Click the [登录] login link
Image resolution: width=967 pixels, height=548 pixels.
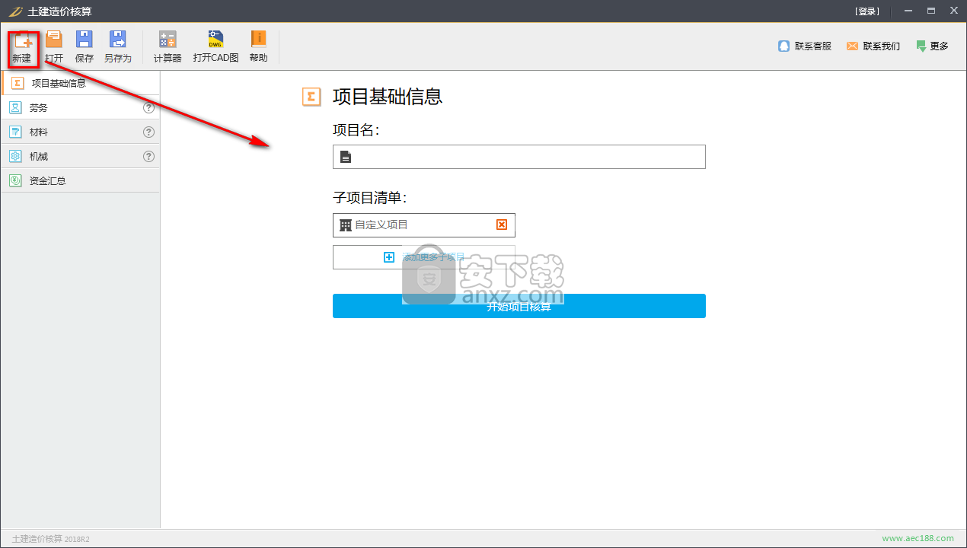click(x=867, y=11)
